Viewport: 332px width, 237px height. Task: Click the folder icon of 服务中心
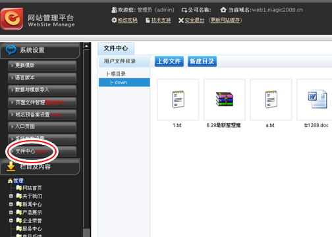pyautogui.click(x=19, y=228)
